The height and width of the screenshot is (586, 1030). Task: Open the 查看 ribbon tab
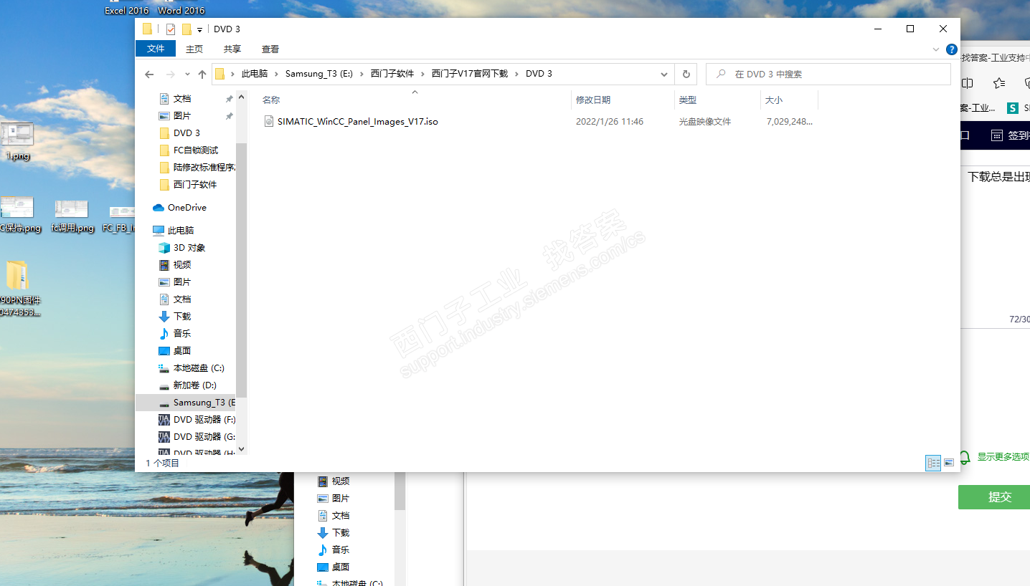(270, 49)
